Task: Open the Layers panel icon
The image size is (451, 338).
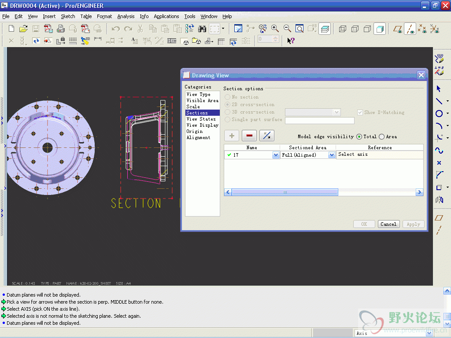Action: (325, 29)
